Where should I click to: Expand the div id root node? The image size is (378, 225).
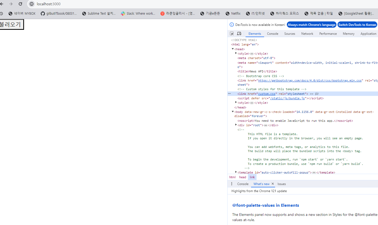coord(236,125)
